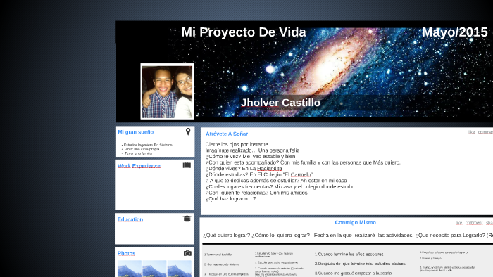Open the first mountain photo thumbnail

[x=130, y=269]
